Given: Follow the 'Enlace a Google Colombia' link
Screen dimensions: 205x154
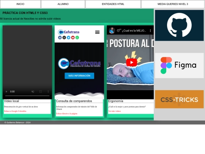Looking at the screenshot, I should coord(15,111).
